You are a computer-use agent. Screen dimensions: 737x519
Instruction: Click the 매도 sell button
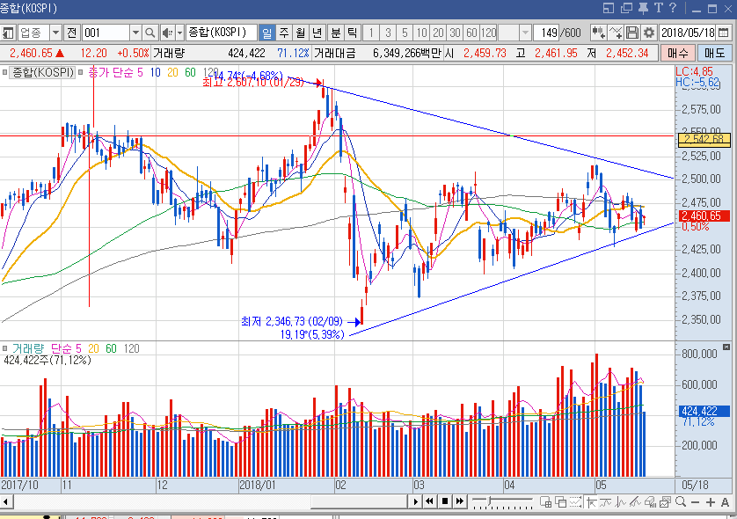(714, 53)
